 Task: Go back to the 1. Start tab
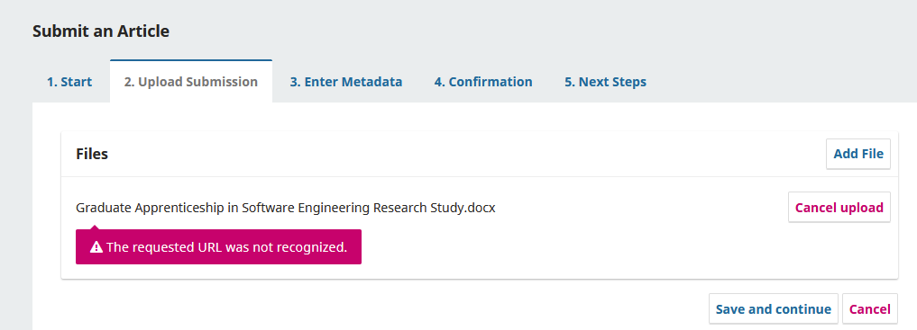69,82
